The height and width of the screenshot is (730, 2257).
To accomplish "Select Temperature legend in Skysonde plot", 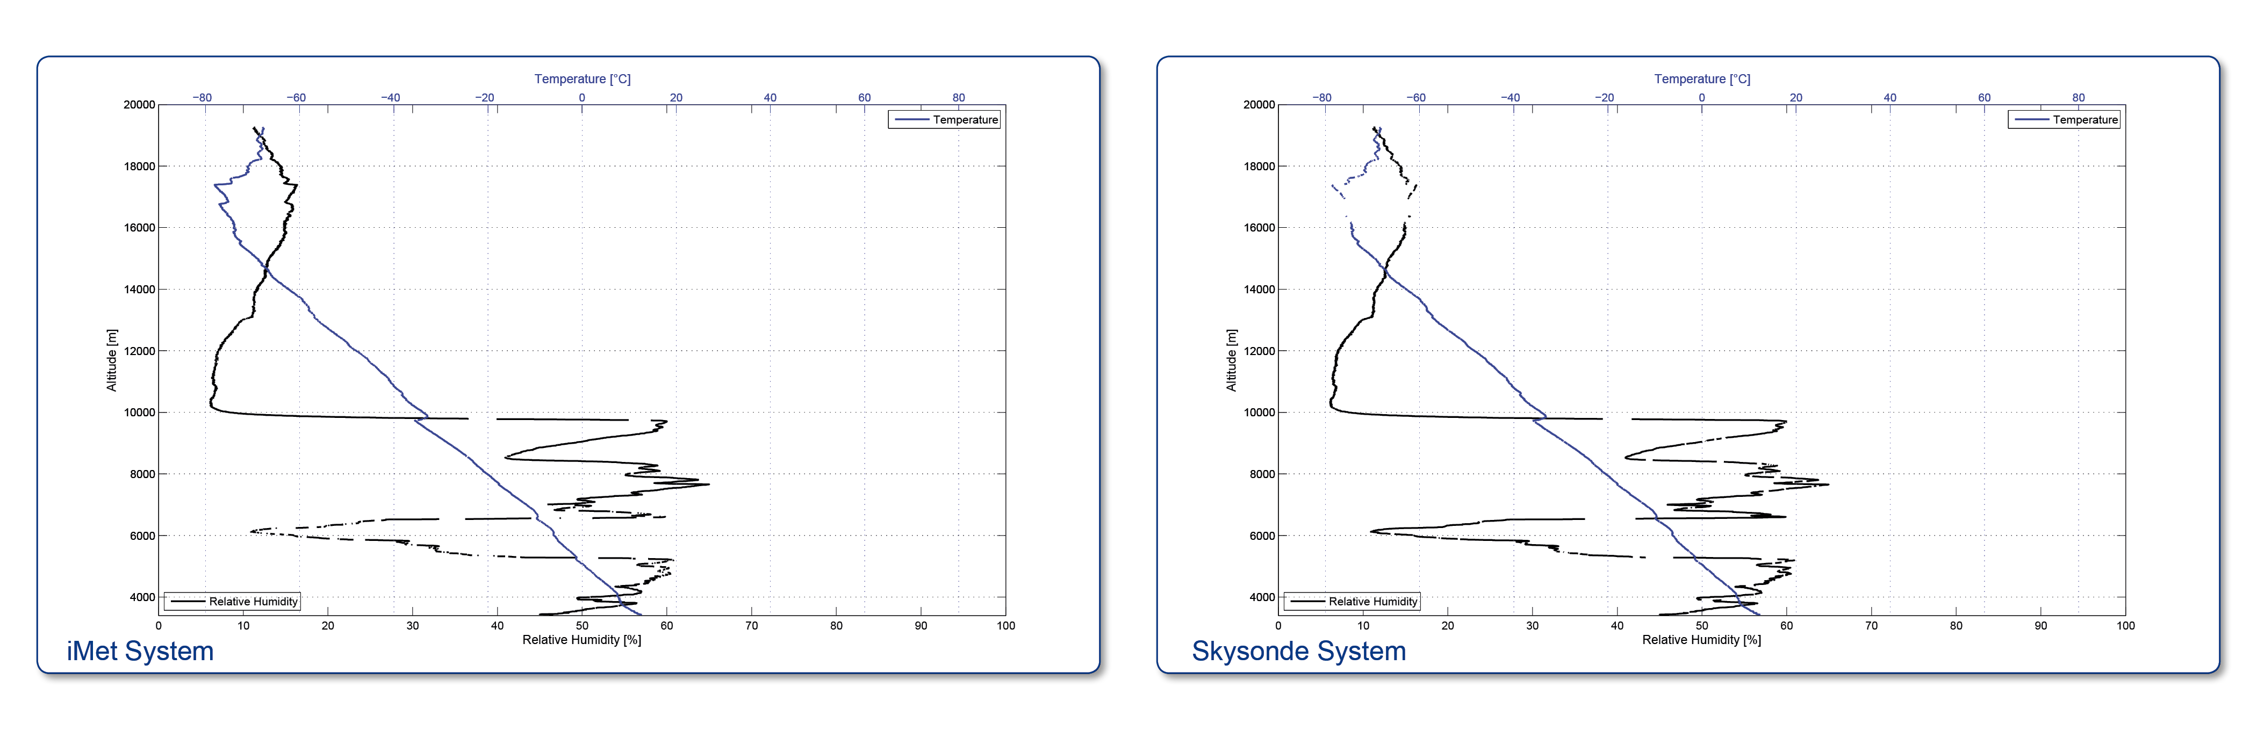I will [2064, 120].
